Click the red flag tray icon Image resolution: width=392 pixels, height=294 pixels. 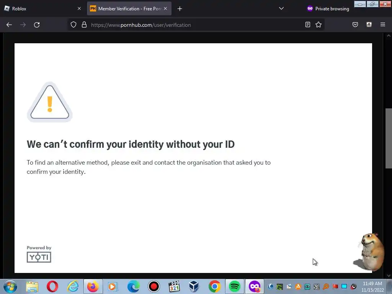[x=335, y=286]
